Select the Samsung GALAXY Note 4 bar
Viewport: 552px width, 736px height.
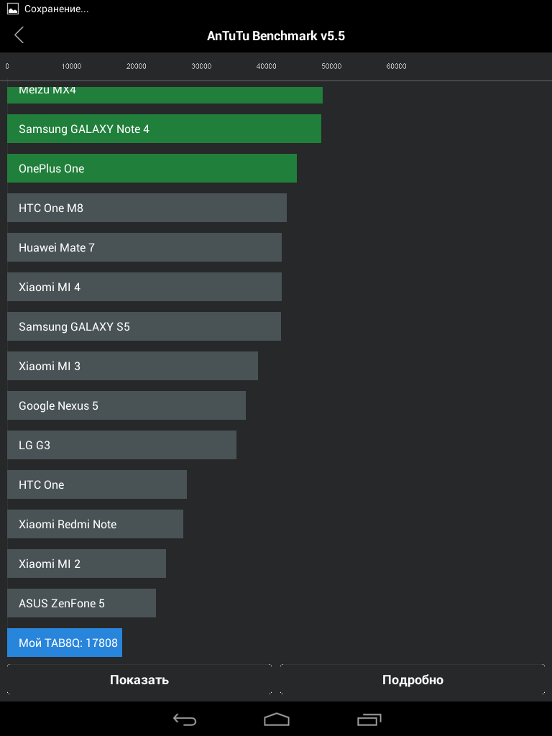(165, 129)
